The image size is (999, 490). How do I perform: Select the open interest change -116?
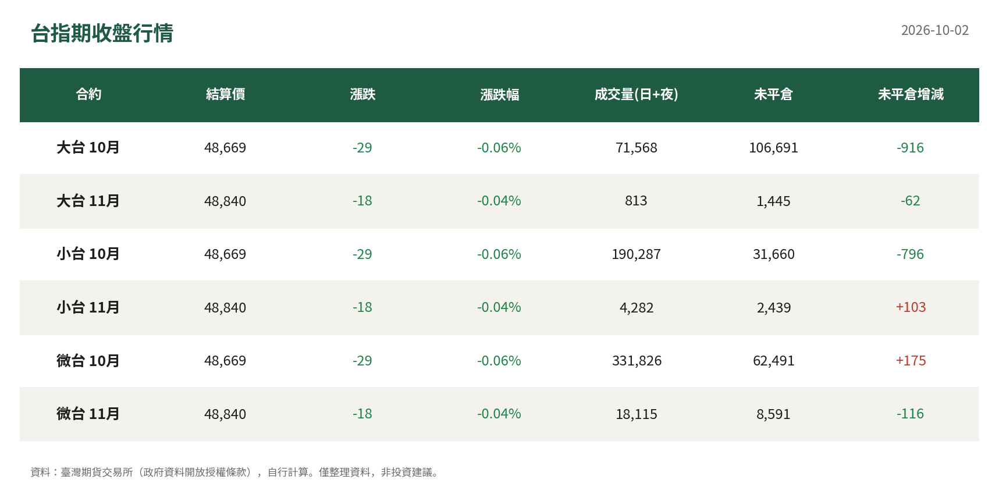tap(911, 414)
